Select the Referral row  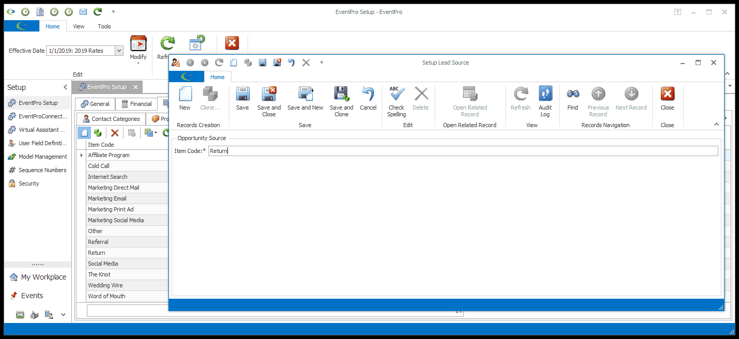pos(127,242)
